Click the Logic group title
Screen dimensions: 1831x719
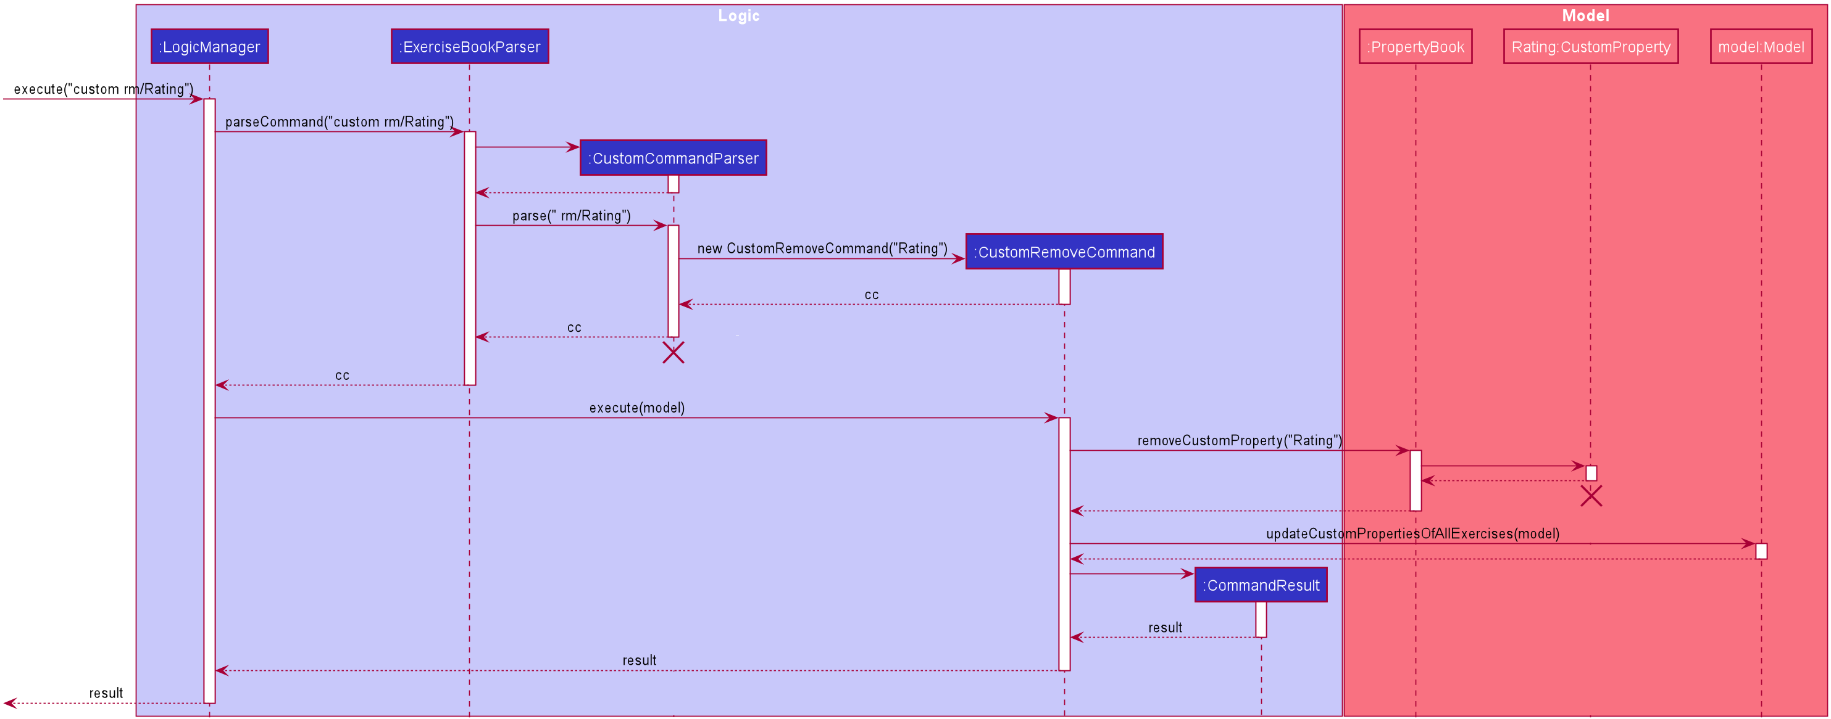[x=738, y=15]
